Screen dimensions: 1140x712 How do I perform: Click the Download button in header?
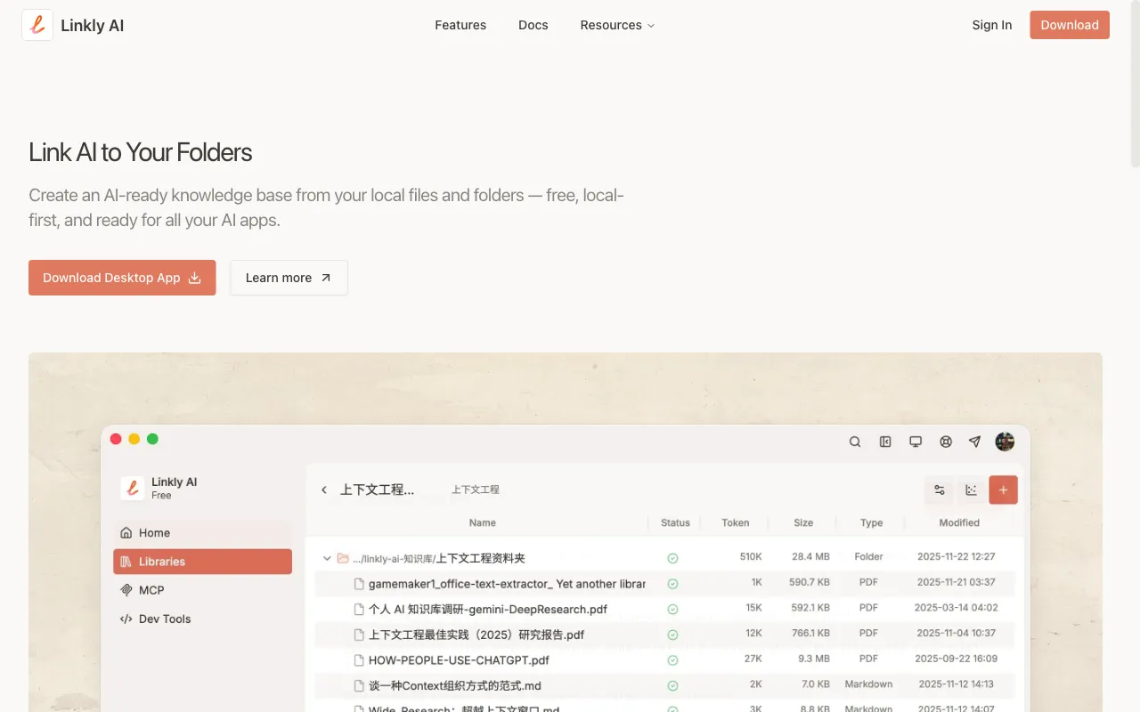coord(1070,25)
